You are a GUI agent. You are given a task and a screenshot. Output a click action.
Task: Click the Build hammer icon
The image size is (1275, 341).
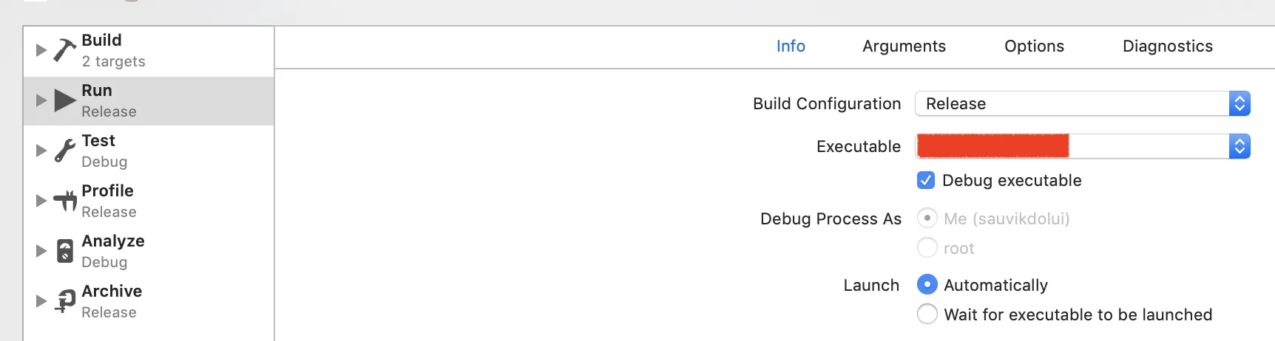click(65, 50)
